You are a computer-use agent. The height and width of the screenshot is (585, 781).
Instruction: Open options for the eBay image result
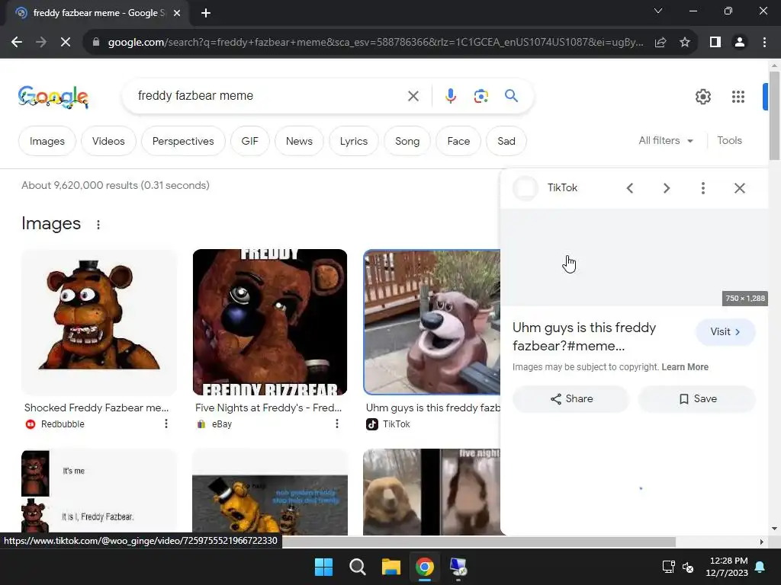[336, 424]
